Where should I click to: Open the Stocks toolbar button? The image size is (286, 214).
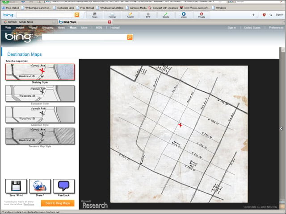[x=166, y=15]
